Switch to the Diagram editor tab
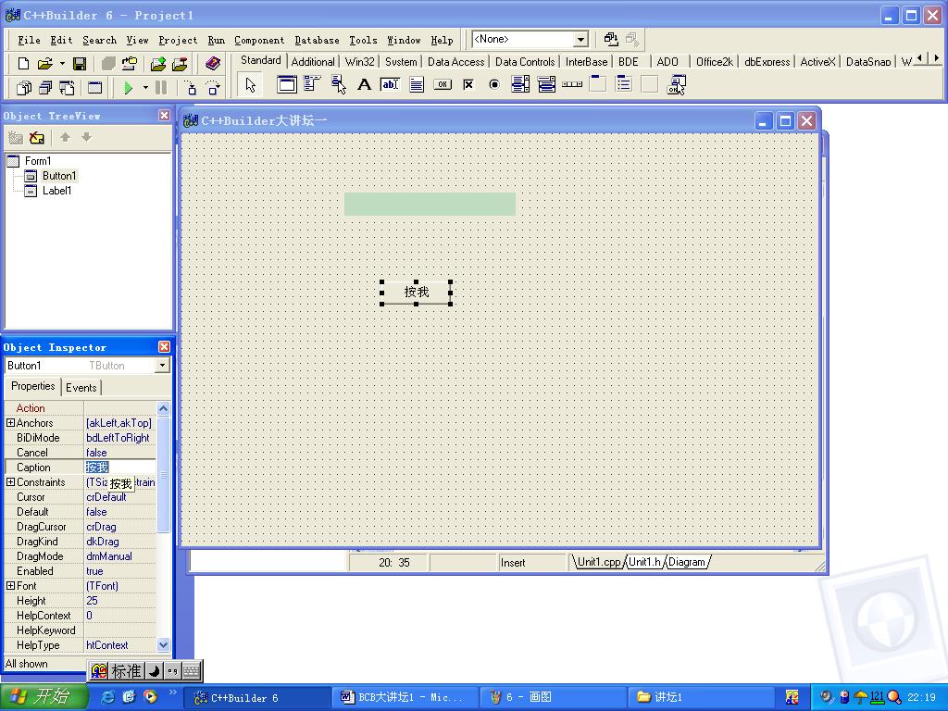Viewport: 948px width, 711px height. pyautogui.click(x=687, y=562)
